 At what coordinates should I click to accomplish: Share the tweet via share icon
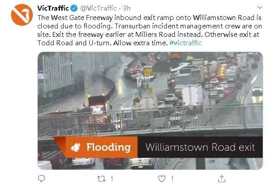[x=222, y=178]
